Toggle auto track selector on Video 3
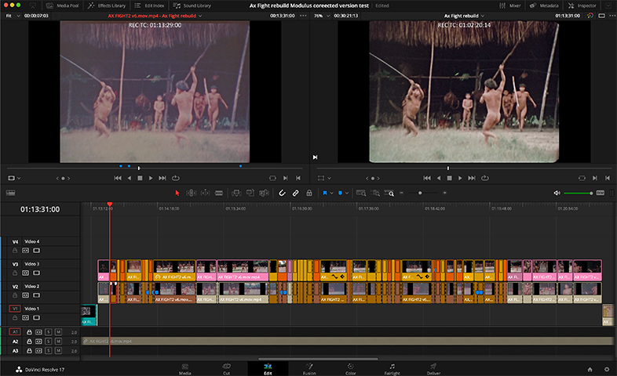Screen dimensions: 617x376 26,273
